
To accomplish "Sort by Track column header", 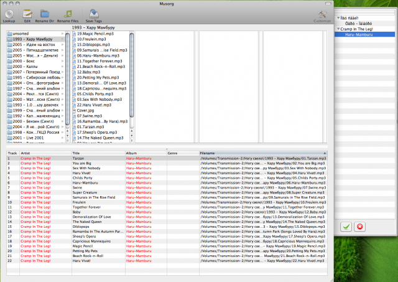I will coord(13,153).
